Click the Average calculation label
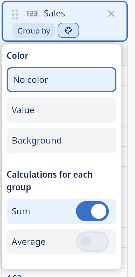The image size is (135, 277). pyautogui.click(x=29, y=242)
